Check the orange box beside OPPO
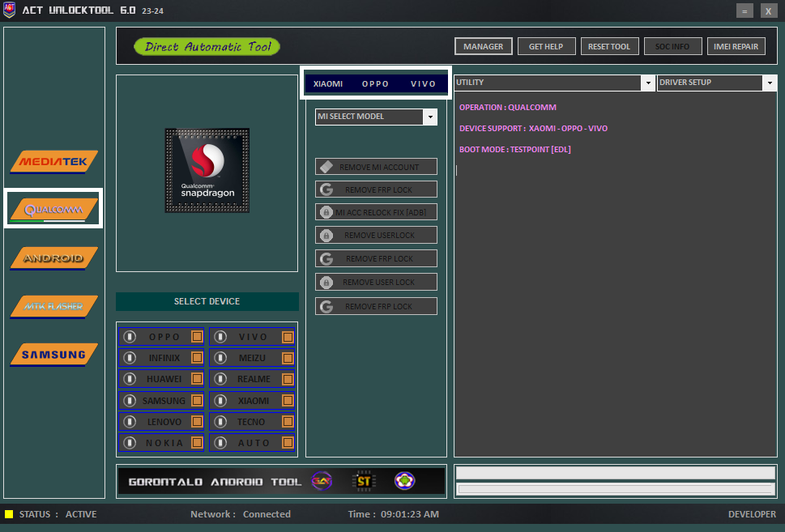785x532 pixels. [197, 337]
